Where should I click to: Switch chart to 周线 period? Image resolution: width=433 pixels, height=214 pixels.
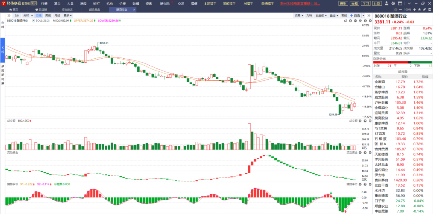coord(48,16)
